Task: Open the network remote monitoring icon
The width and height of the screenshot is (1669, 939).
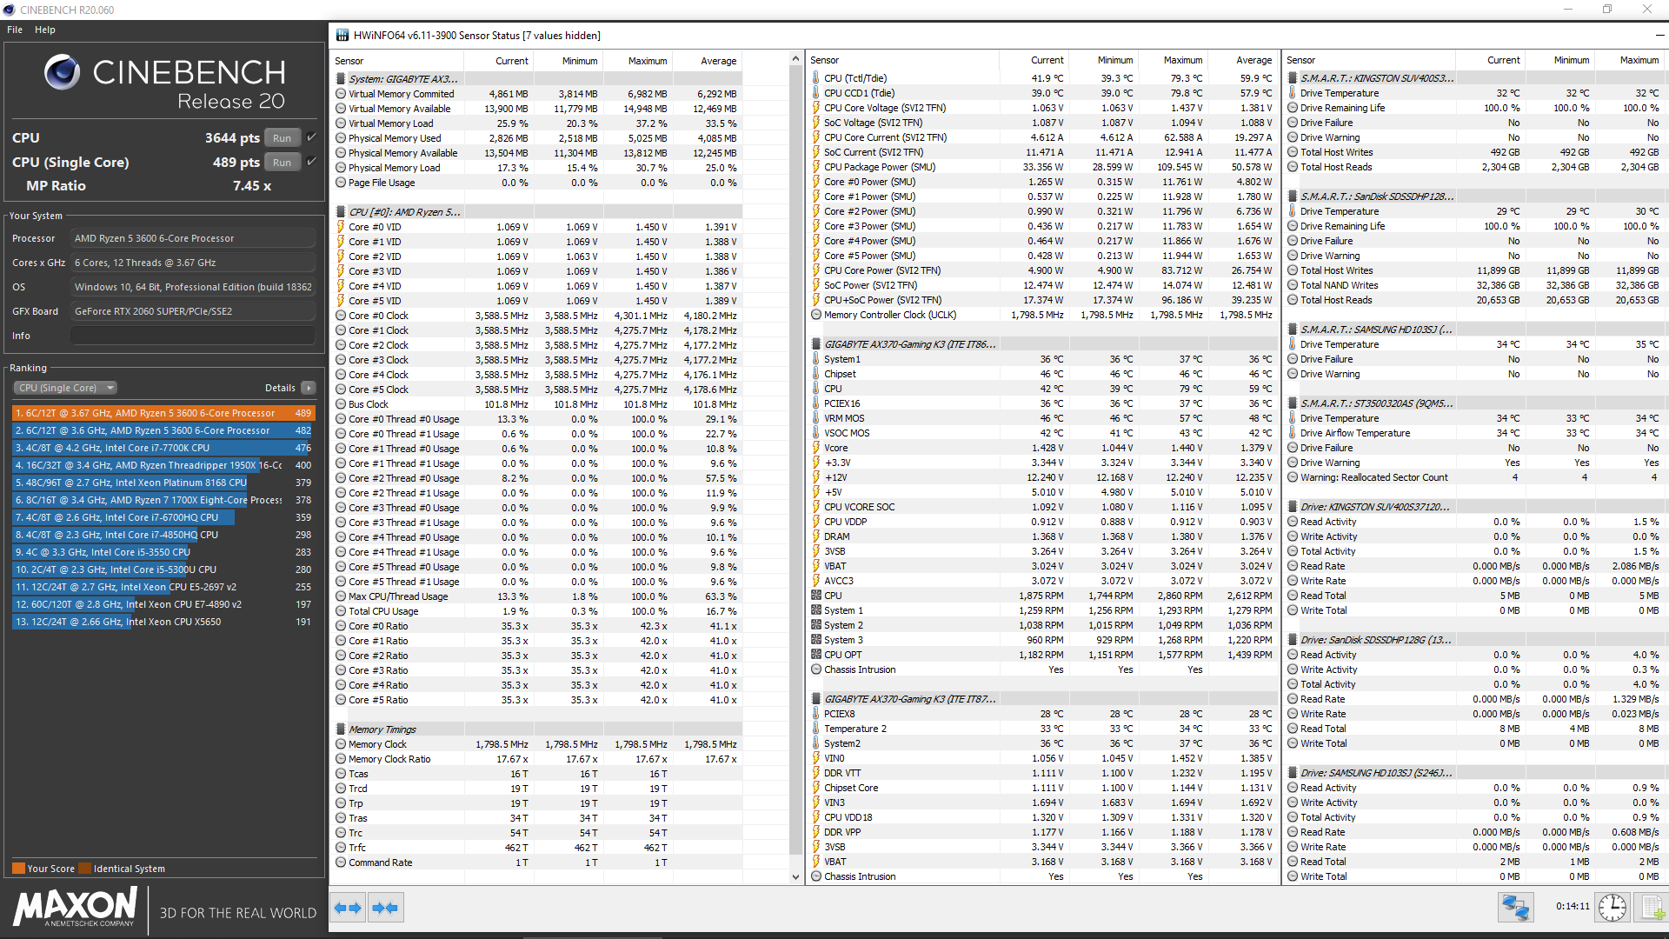Action: click(1515, 908)
